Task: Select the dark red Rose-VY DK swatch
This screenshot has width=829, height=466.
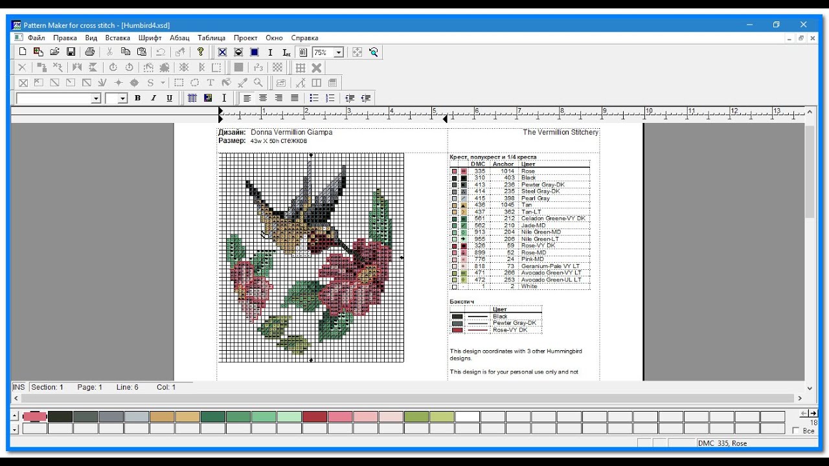Action: click(314, 416)
